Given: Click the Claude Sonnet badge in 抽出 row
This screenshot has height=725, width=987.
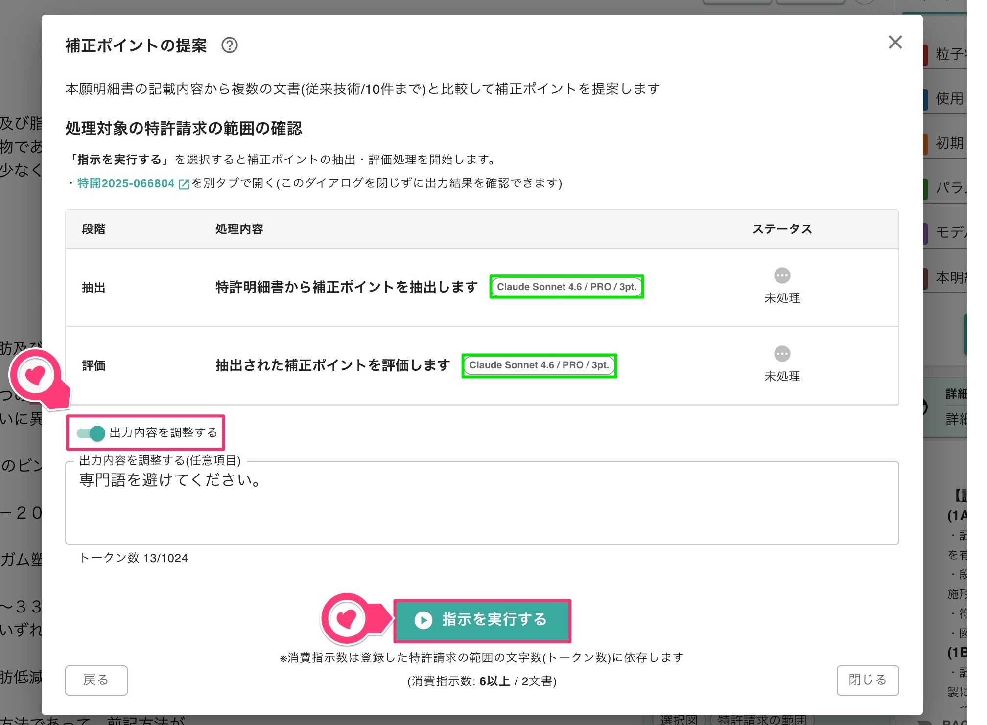Looking at the screenshot, I should click(x=566, y=287).
